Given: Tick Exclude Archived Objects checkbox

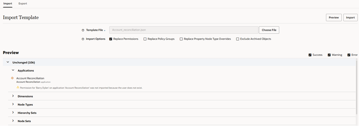Looking at the screenshot, I should pyautogui.click(x=237, y=39).
